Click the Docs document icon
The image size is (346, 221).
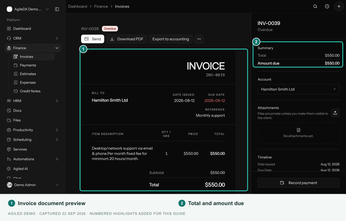point(9,110)
